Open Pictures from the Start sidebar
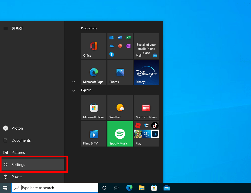 click(x=32, y=153)
